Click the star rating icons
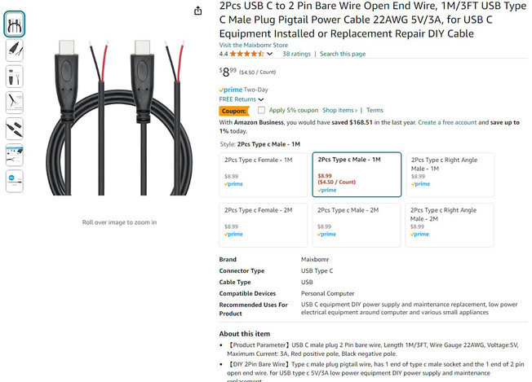532x382 pixels. pyautogui.click(x=246, y=54)
